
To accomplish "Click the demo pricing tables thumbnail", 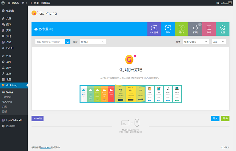I will [131, 94].
